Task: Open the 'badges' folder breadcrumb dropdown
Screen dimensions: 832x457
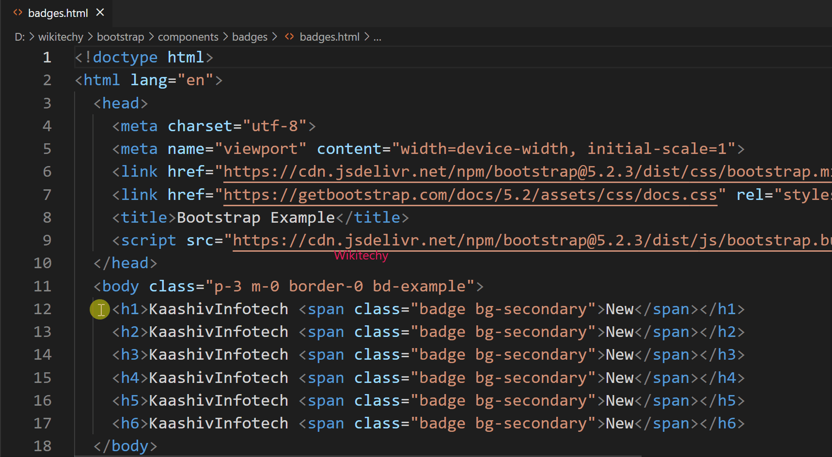Action: point(250,36)
